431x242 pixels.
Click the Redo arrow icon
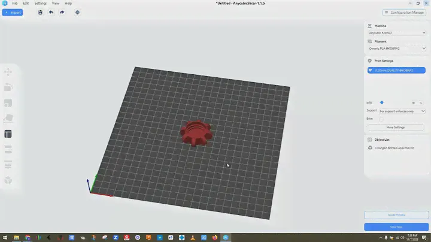(62, 12)
